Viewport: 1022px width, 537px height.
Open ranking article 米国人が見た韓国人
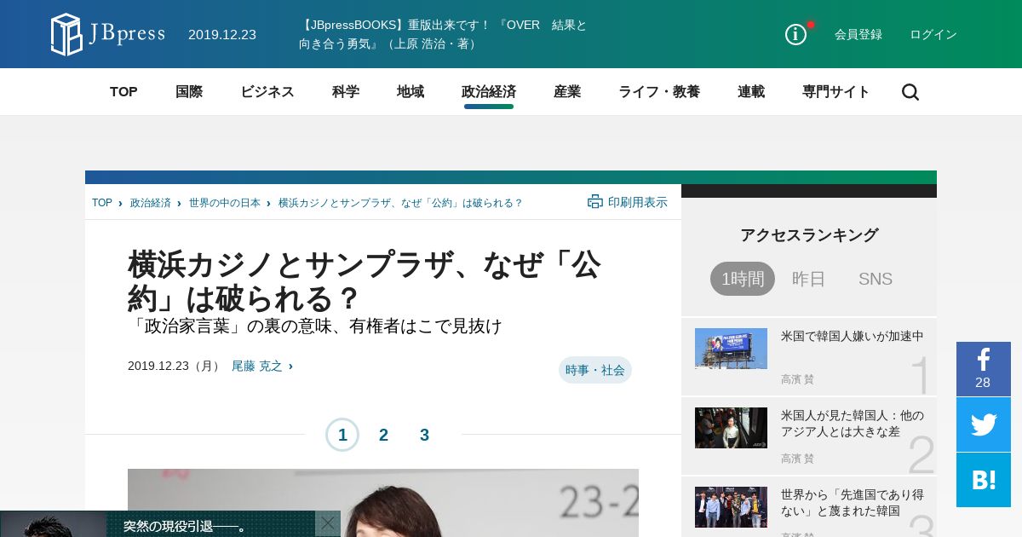[x=853, y=424]
